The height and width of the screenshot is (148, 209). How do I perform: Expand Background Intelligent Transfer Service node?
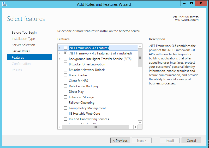click(x=59, y=59)
